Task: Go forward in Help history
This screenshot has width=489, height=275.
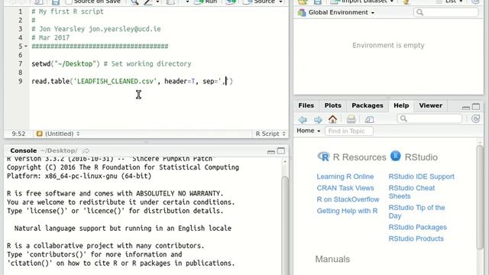Action: pos(318,119)
